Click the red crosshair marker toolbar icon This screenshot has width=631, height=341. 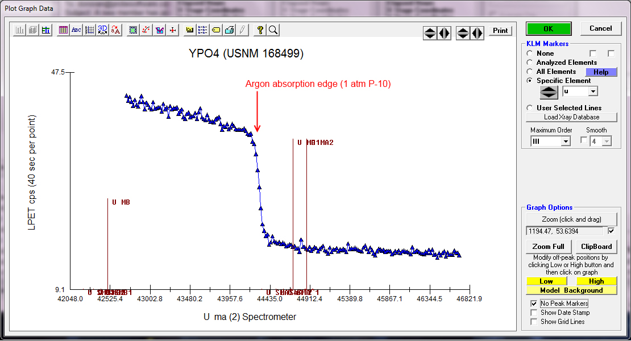click(173, 30)
